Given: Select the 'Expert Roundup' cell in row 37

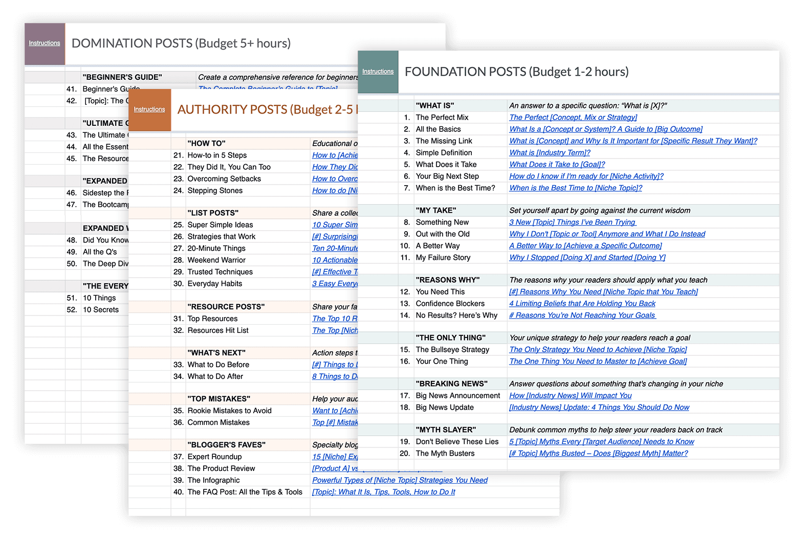Looking at the screenshot, I should tap(214, 457).
